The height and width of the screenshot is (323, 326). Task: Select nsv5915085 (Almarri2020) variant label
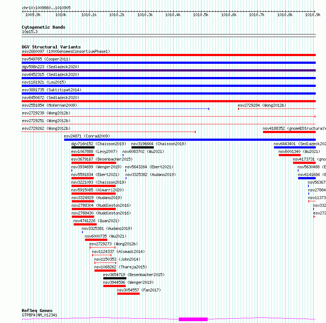pyautogui.click(x=97, y=190)
